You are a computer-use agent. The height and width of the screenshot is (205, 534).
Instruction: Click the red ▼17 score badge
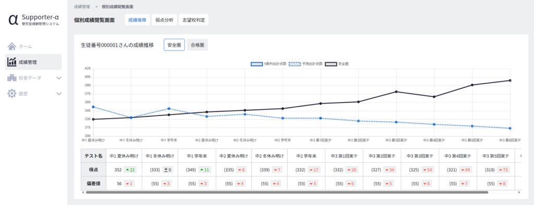314,170
